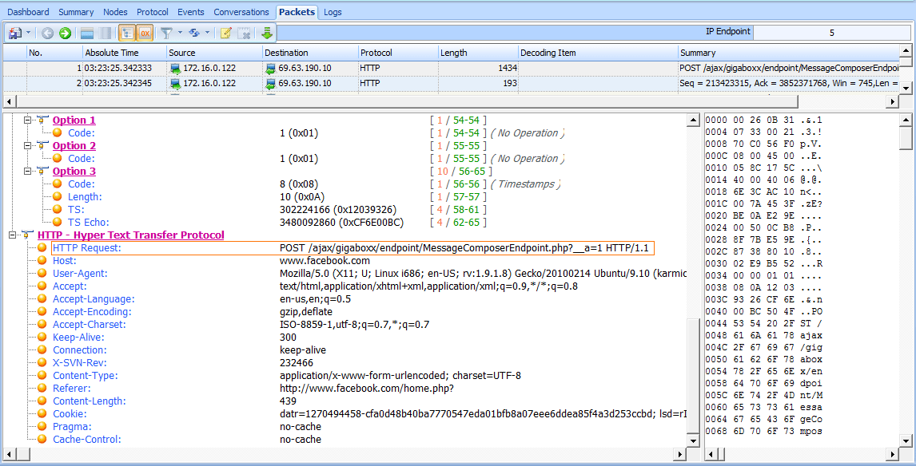The width and height of the screenshot is (916, 466).
Task: Click the green auto-scroll down arrow icon
Action: tap(267, 34)
